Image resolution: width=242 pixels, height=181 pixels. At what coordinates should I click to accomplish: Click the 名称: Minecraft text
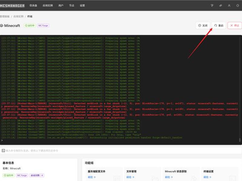11,168
